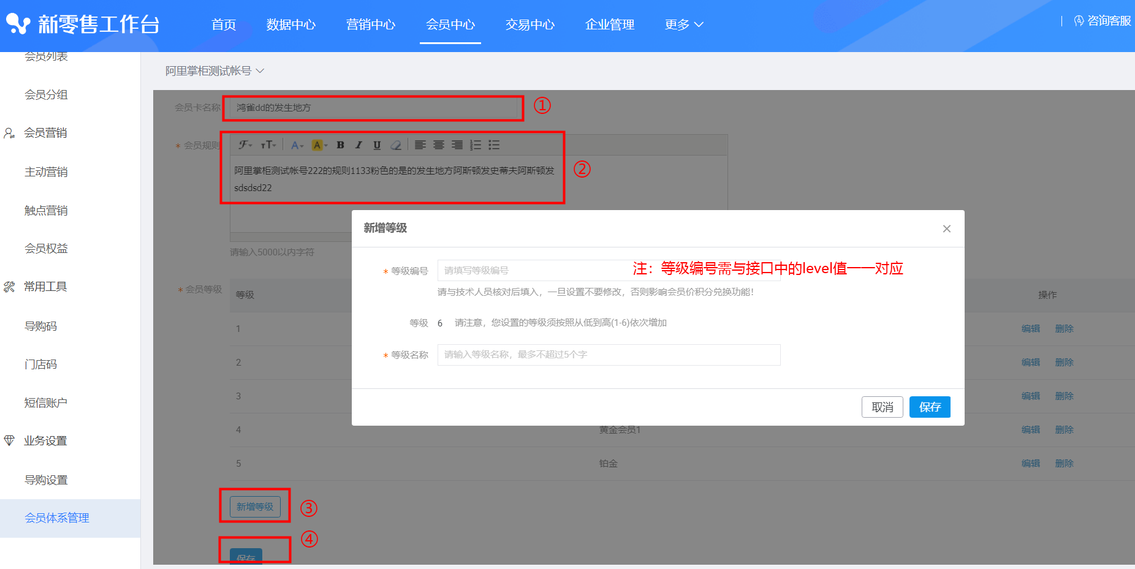Toggle underline formatting in the rules editor
This screenshot has height=569, width=1135.
pyautogui.click(x=377, y=145)
